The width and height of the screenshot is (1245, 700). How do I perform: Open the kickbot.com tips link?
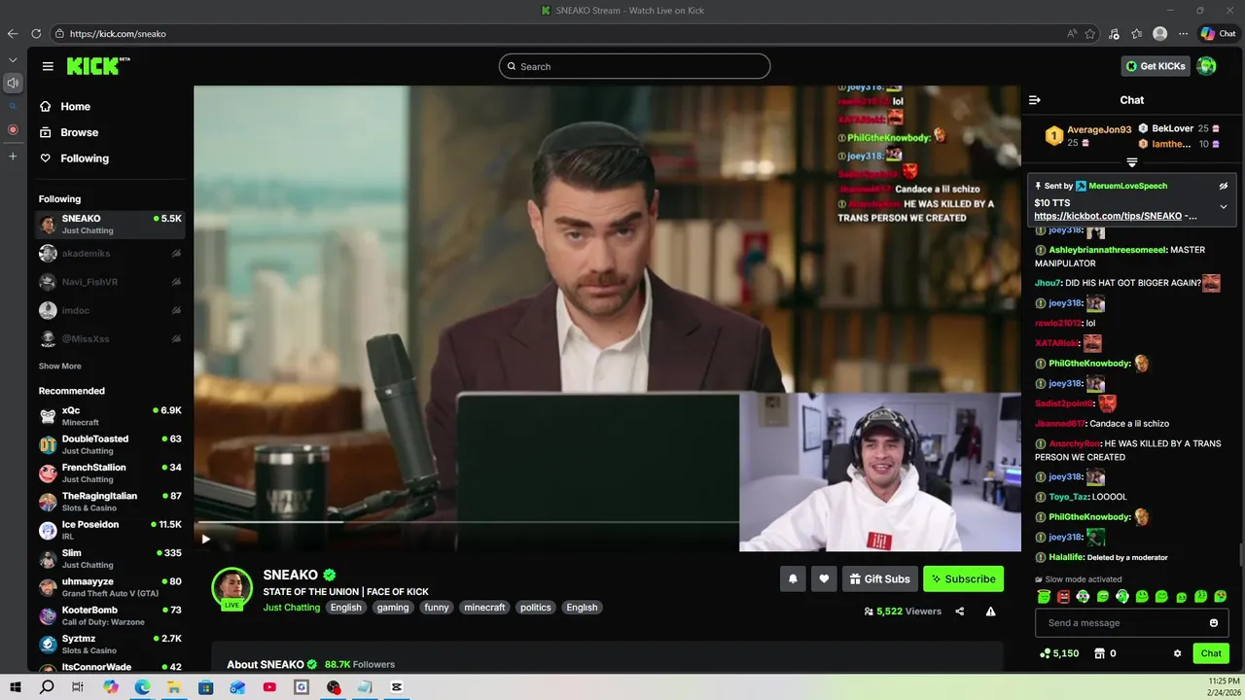1108,216
